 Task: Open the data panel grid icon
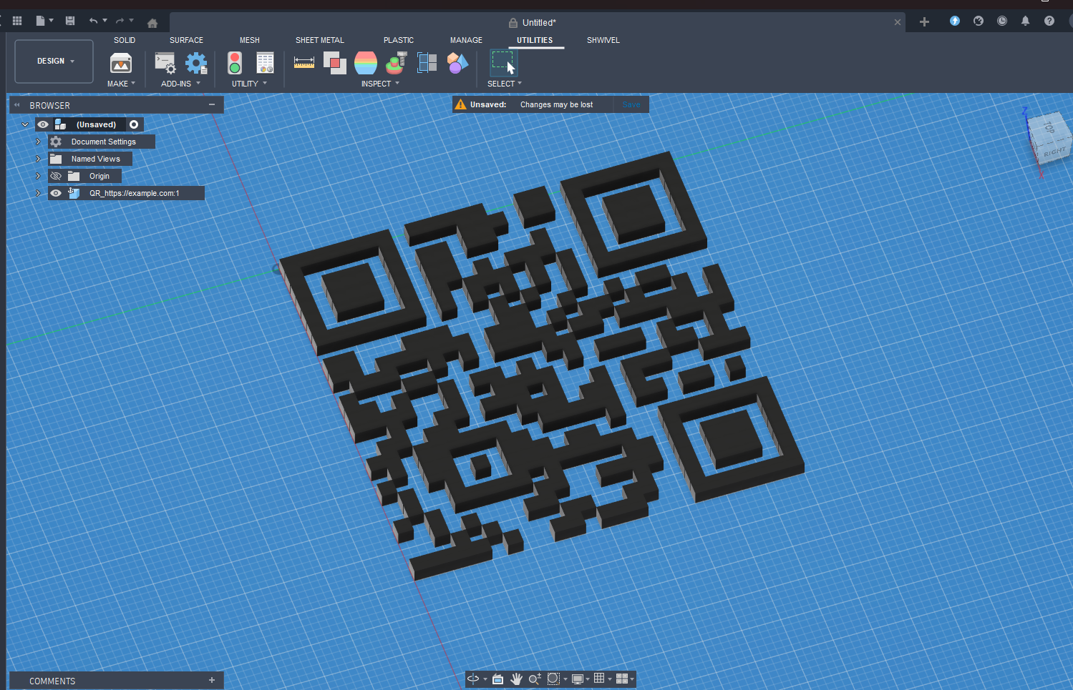coord(17,21)
